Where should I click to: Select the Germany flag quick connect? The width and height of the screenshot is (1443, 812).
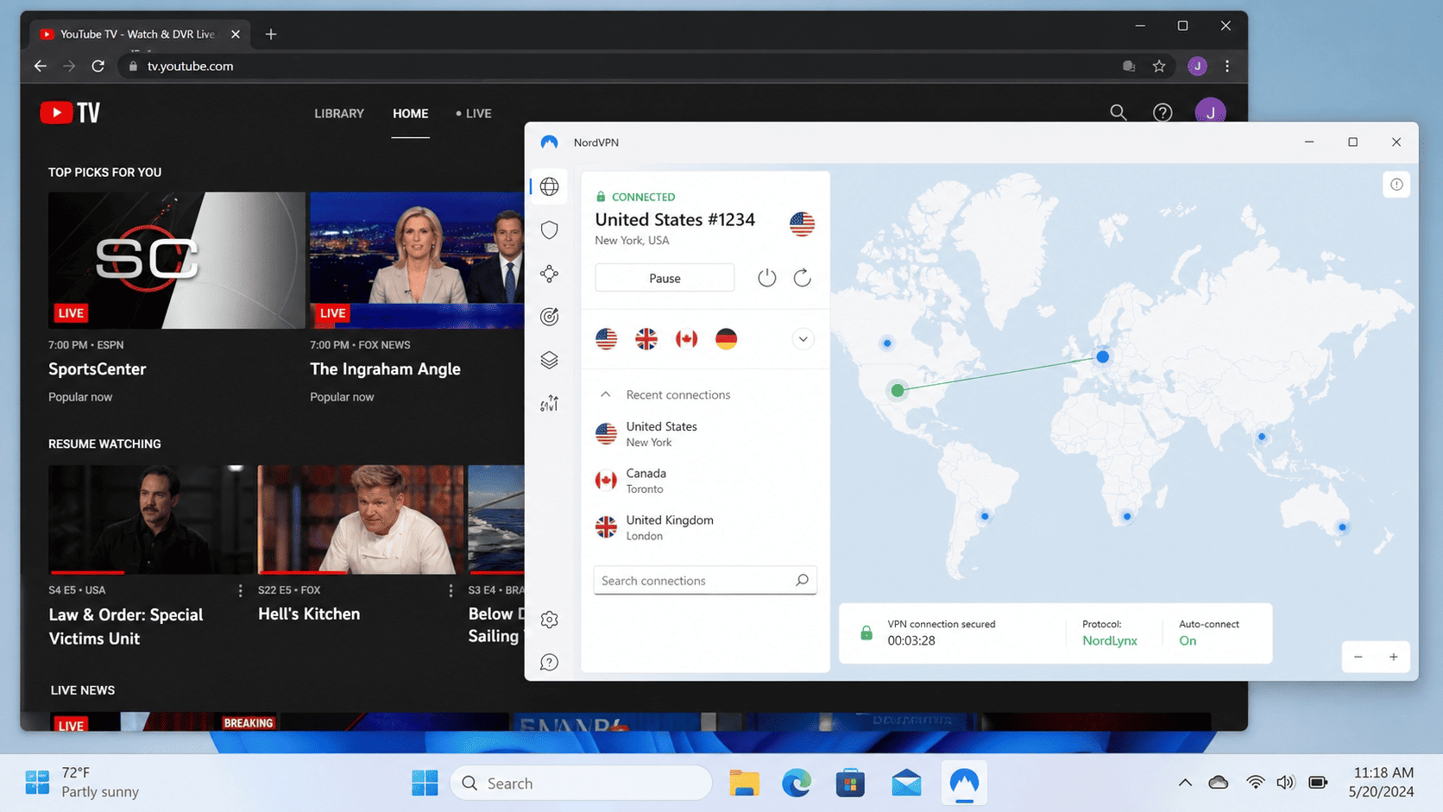click(727, 339)
